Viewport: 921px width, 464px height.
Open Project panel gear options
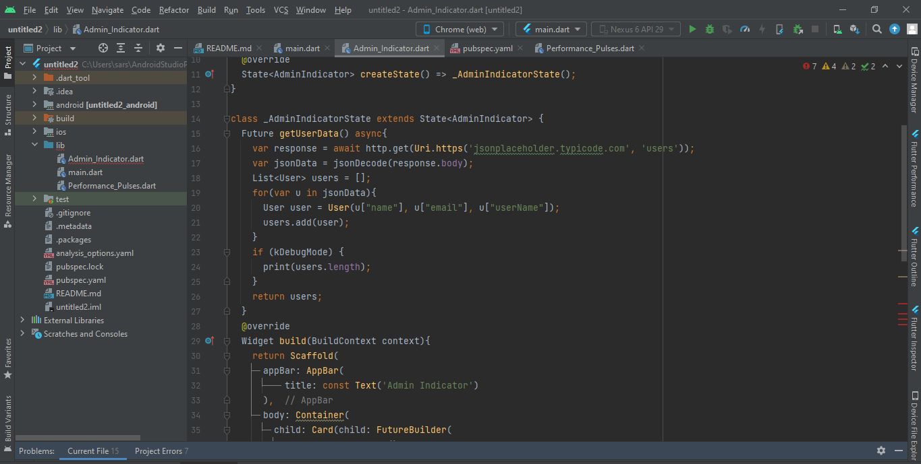[x=161, y=48]
